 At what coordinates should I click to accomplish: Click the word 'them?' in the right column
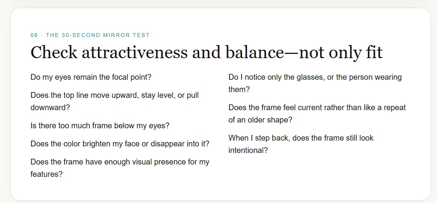(239, 89)
